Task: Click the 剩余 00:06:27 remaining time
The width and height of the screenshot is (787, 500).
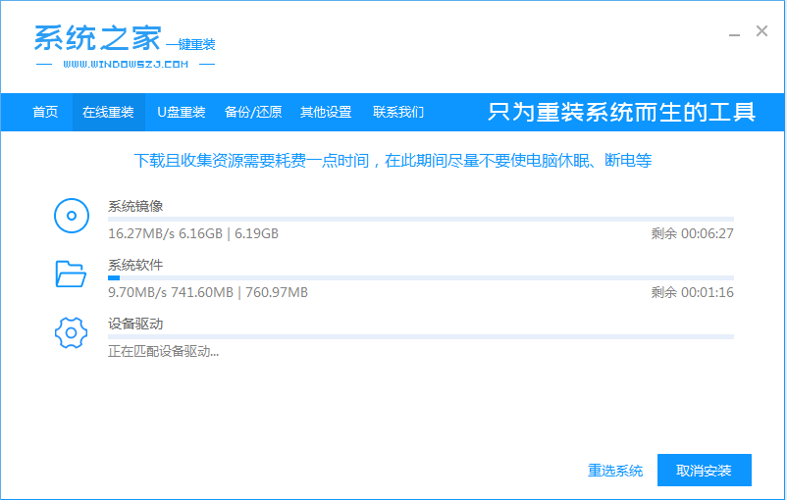Action: click(x=692, y=233)
